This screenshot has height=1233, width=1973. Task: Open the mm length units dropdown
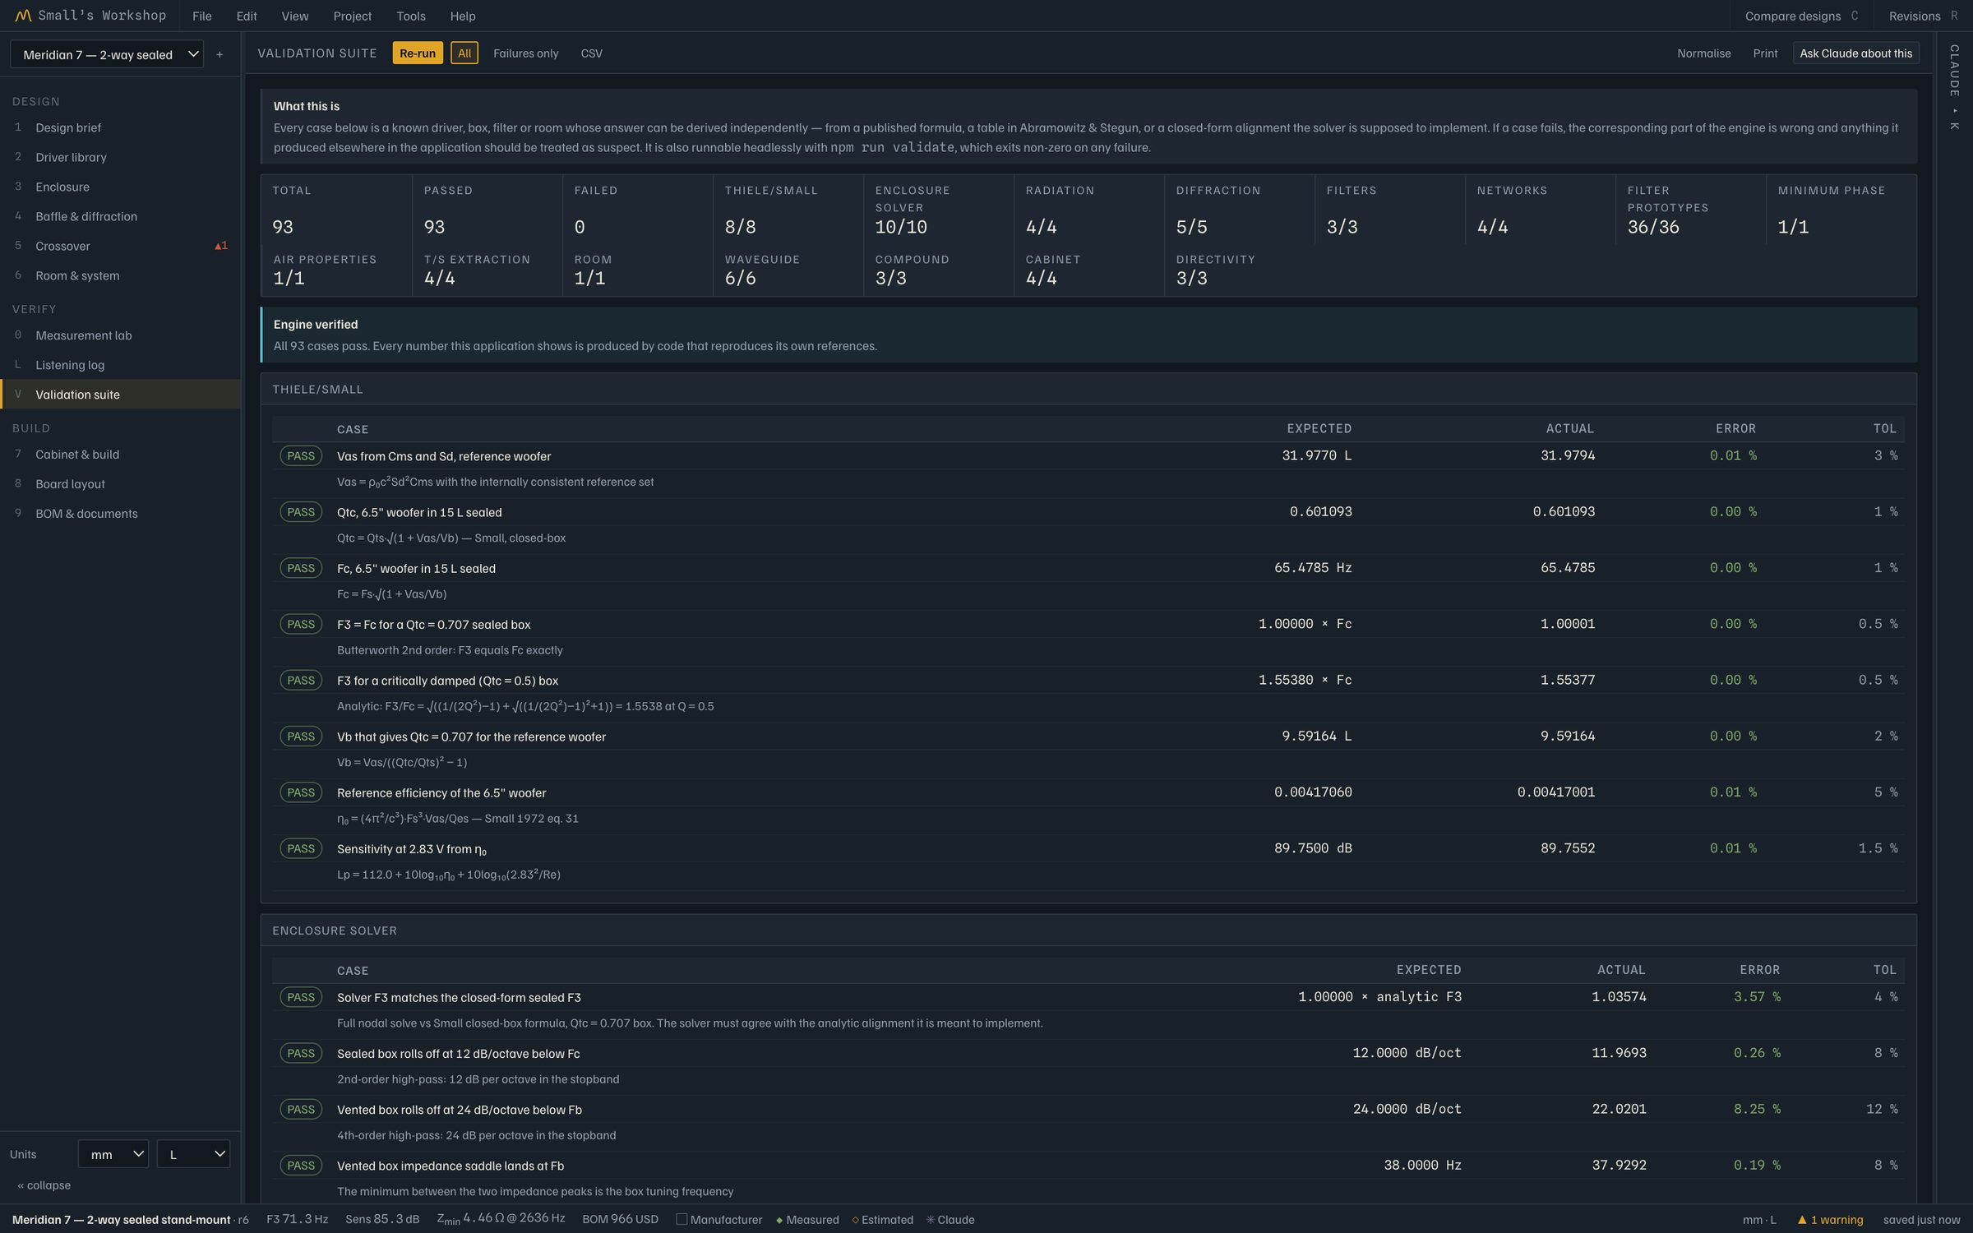point(113,1154)
